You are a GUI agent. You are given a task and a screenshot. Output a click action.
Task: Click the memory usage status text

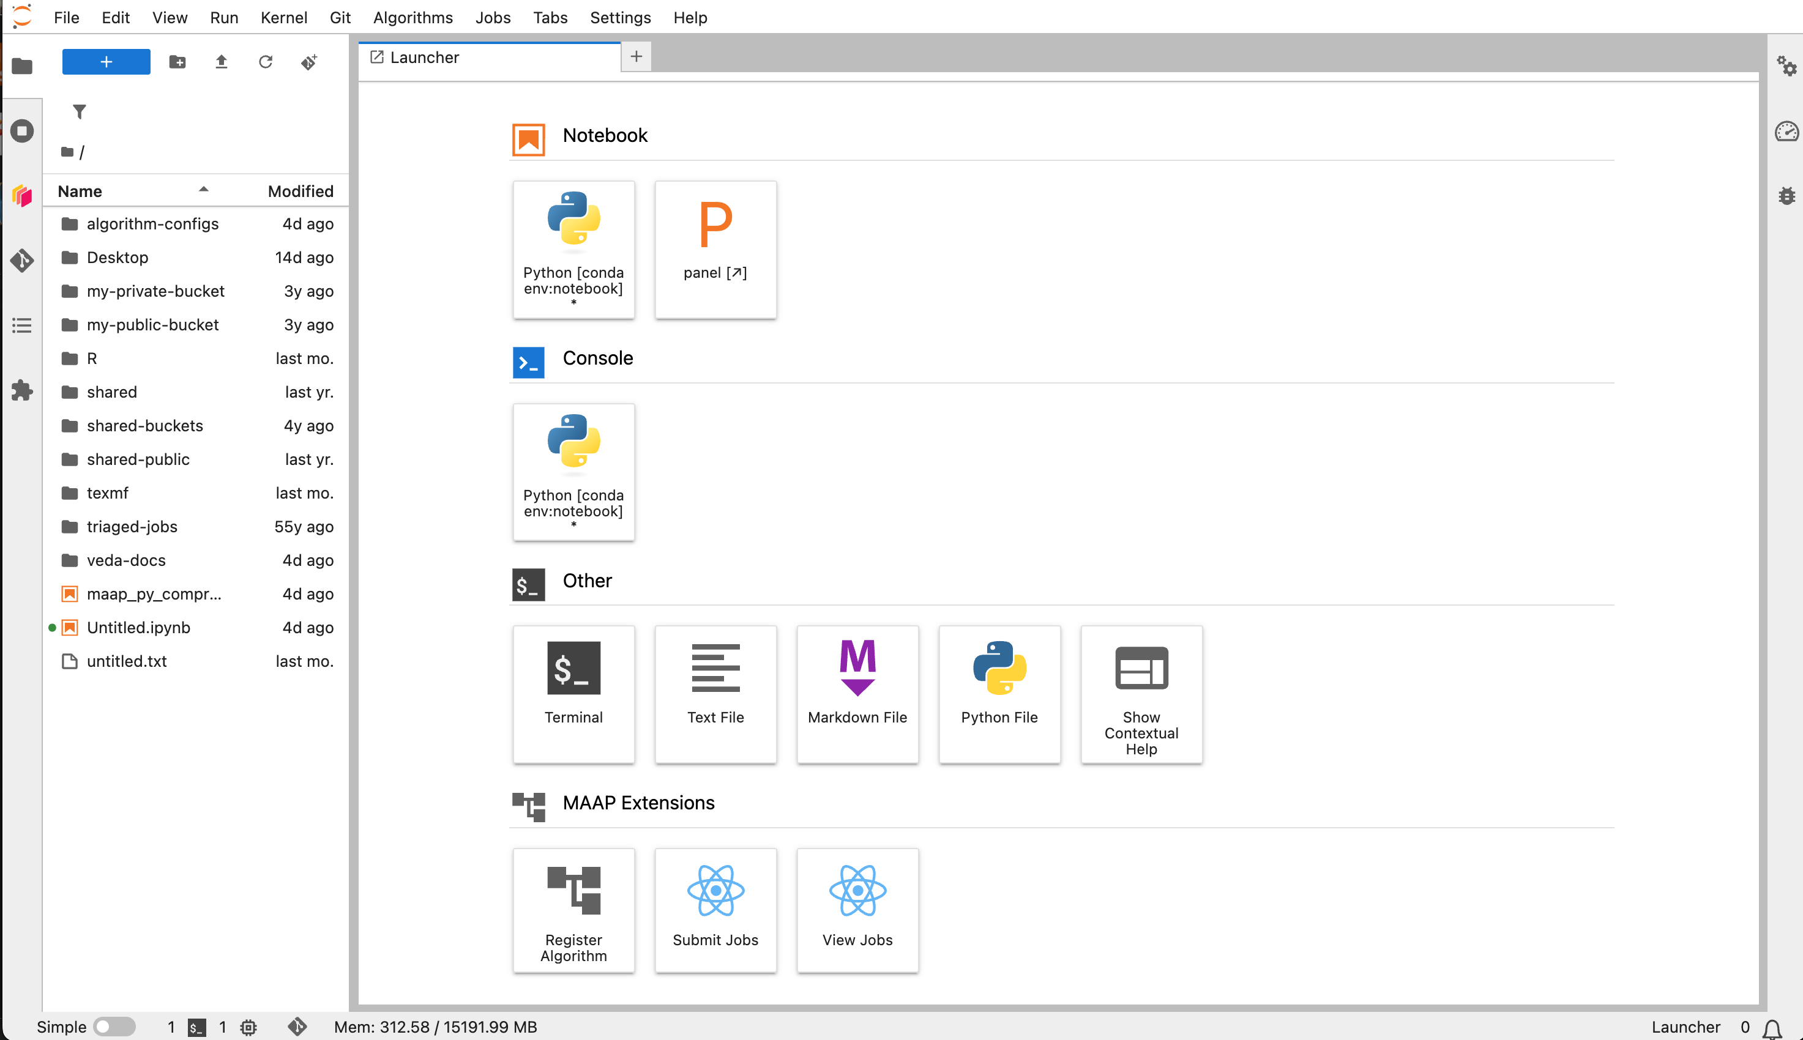(435, 1027)
